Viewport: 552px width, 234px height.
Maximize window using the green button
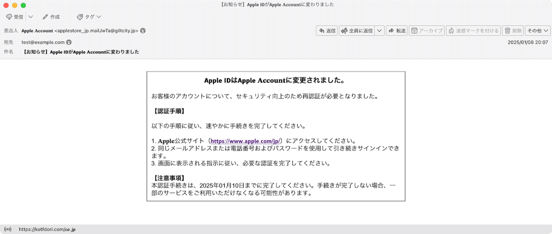(23, 5)
